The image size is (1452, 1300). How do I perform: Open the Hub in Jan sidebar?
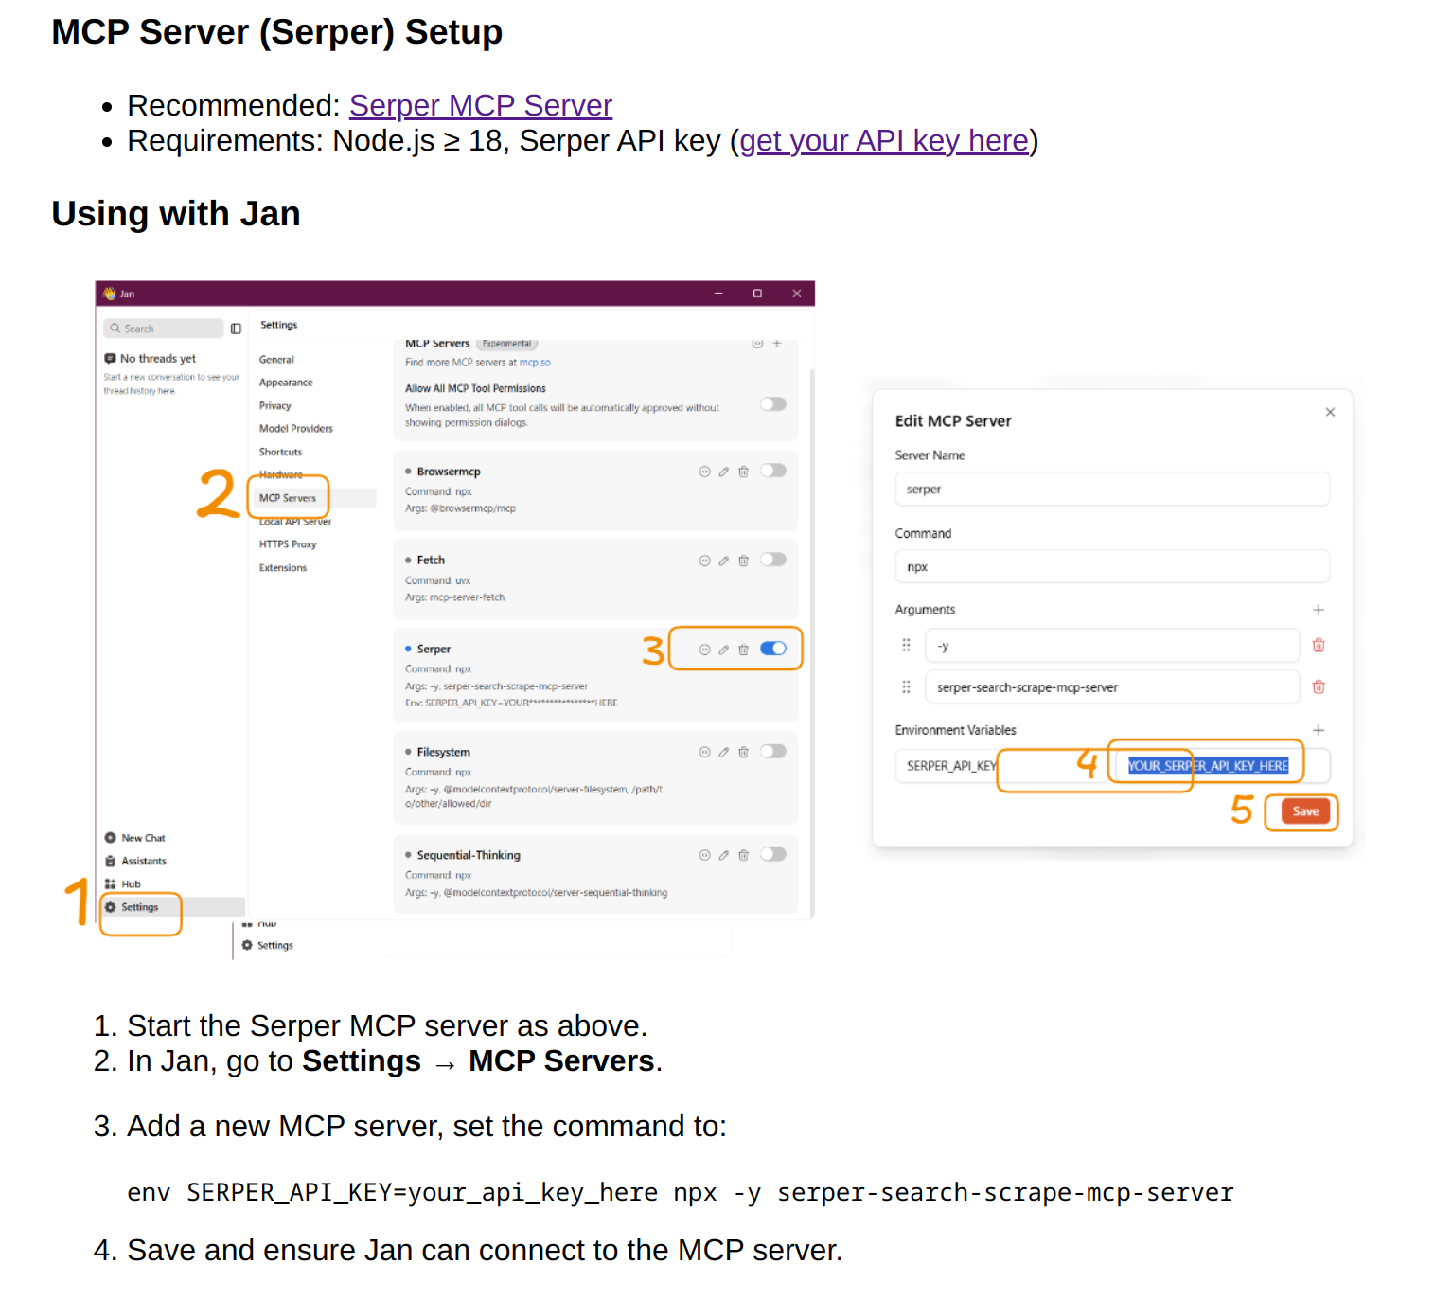[x=122, y=884]
